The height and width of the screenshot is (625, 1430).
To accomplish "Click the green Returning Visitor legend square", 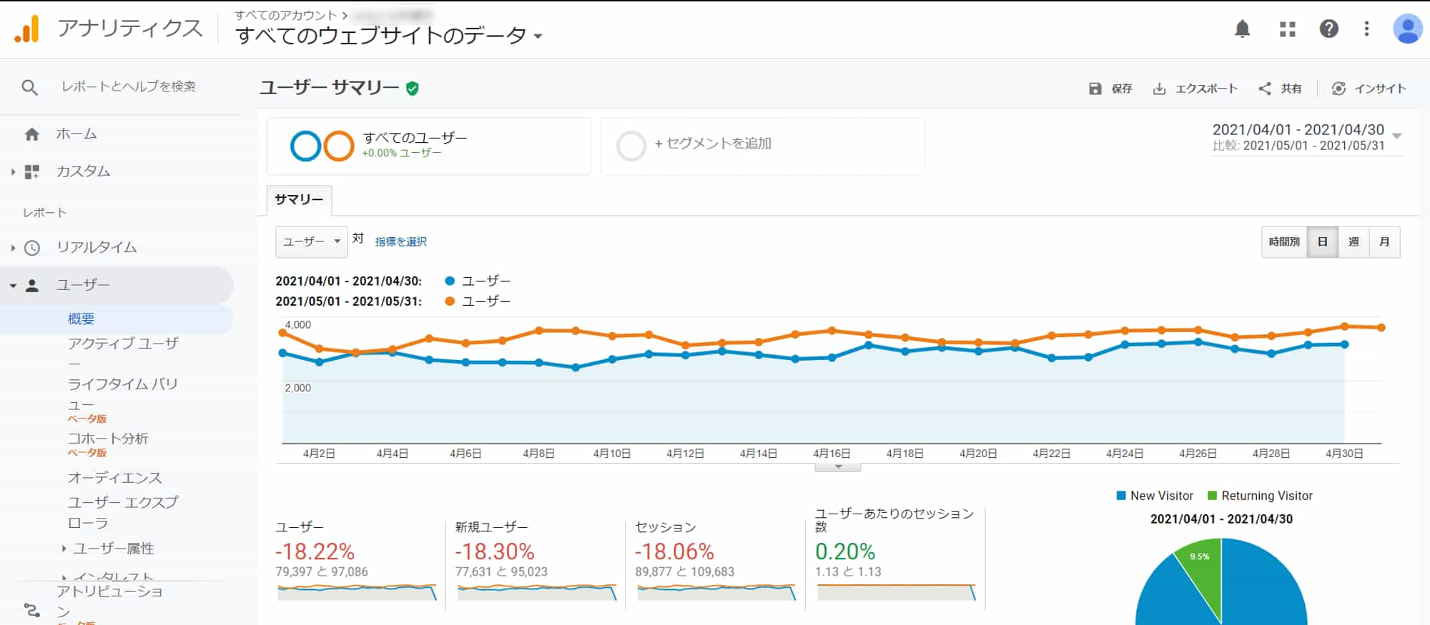I will (1212, 496).
